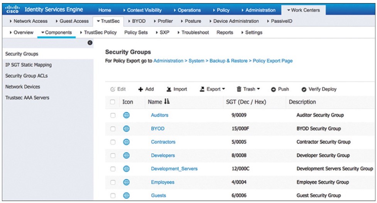This screenshot has height=203, width=377.
Task: Follow the Policy Export Page link
Action: (x=273, y=61)
